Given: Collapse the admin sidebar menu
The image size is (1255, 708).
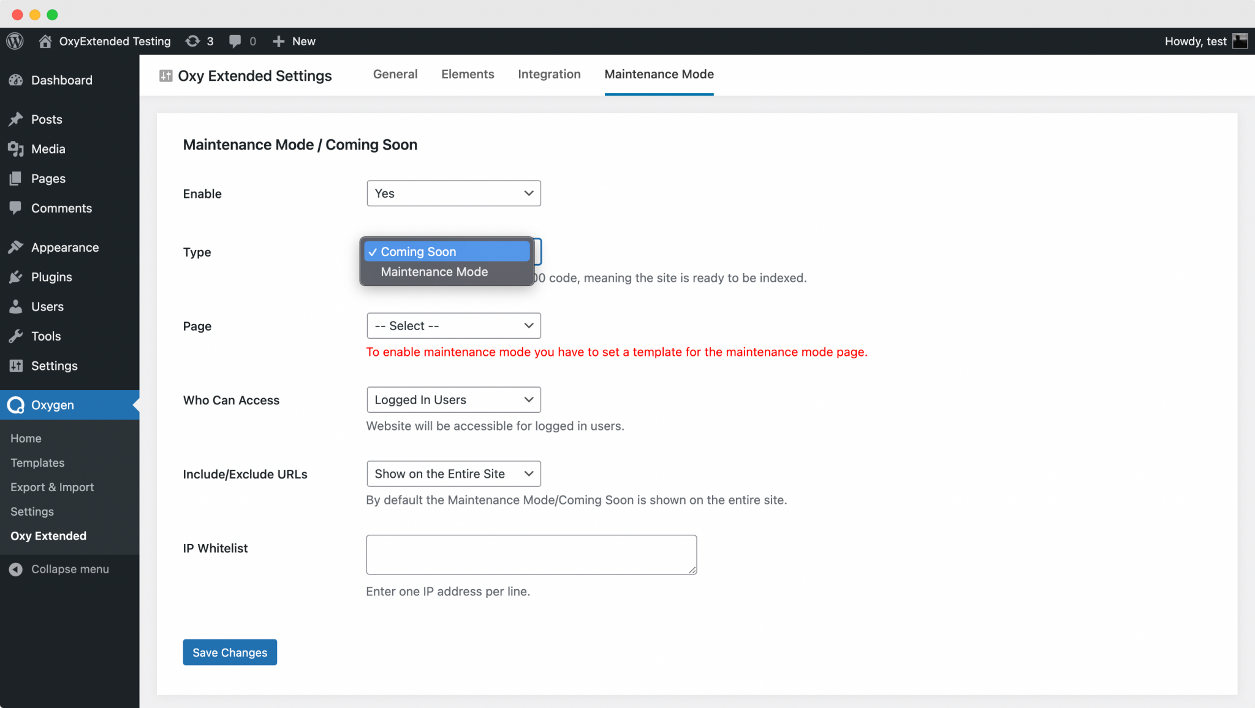Looking at the screenshot, I should click(x=16, y=569).
